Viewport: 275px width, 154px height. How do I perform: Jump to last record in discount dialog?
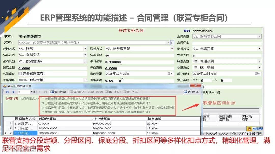45,92
